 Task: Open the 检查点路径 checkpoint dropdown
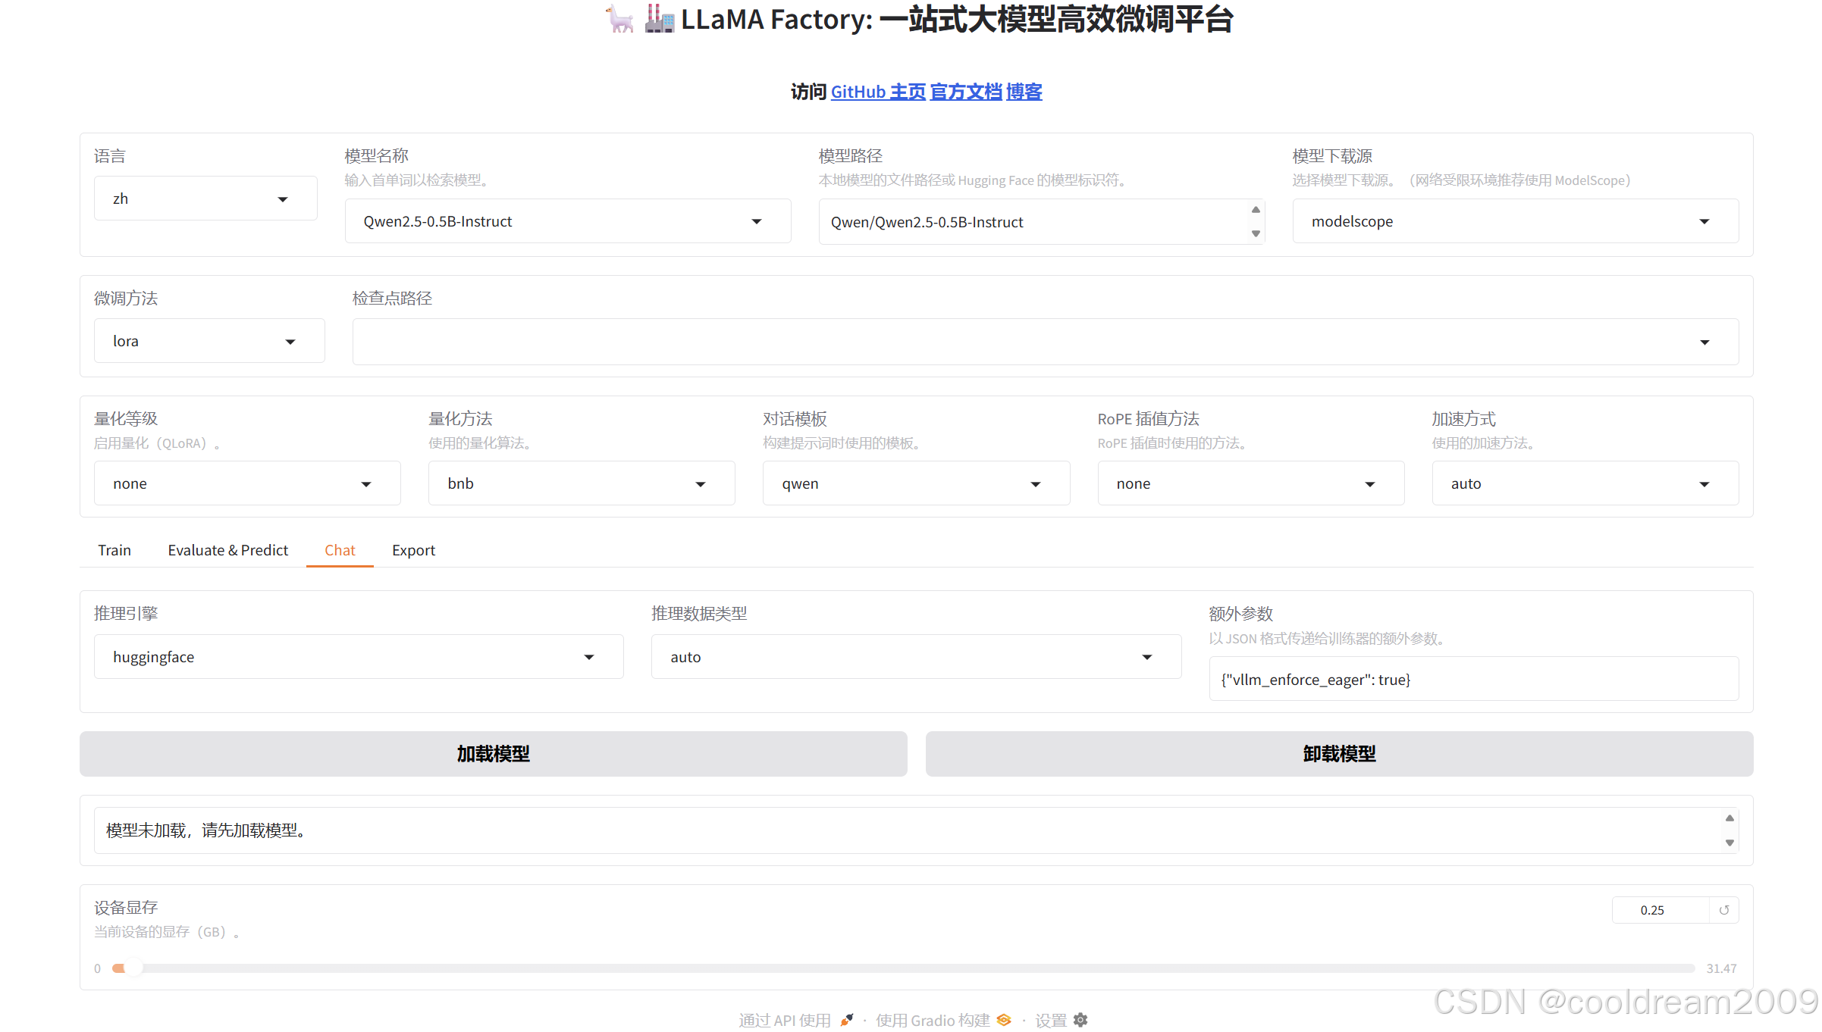pyautogui.click(x=1045, y=342)
